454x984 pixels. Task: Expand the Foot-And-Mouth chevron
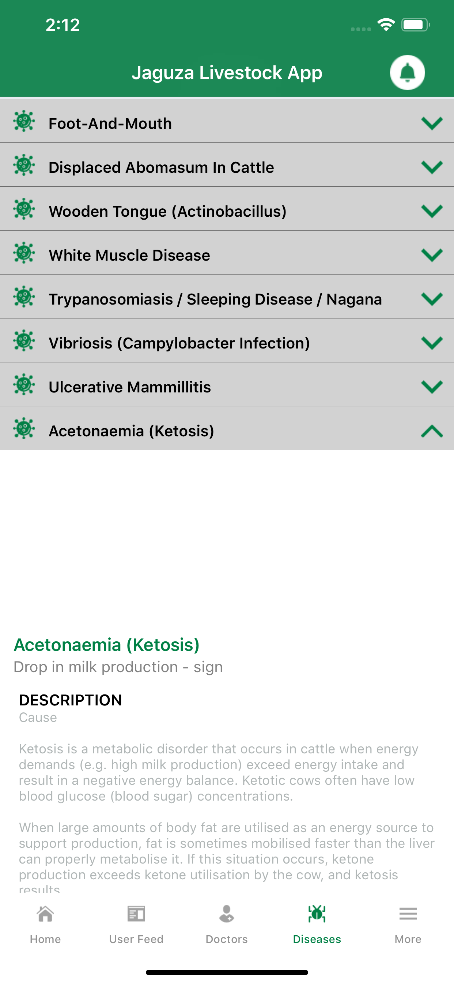tap(432, 123)
